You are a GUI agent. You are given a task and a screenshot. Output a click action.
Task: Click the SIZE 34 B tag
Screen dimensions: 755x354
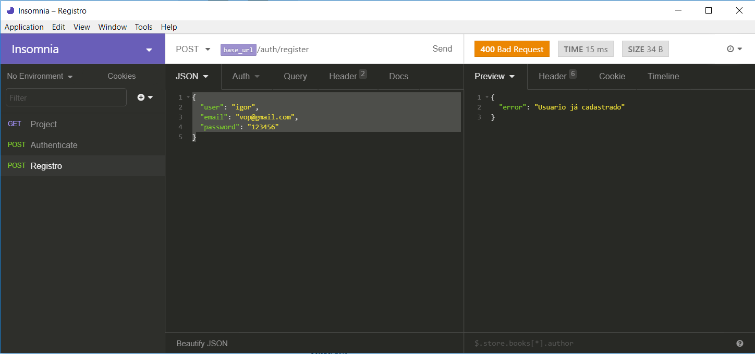[646, 49]
